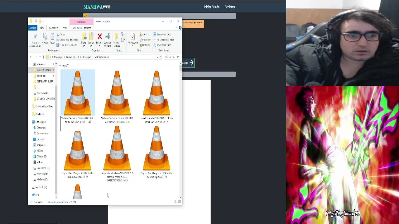Refresh the folder view
399x224 pixels.
[160, 57]
